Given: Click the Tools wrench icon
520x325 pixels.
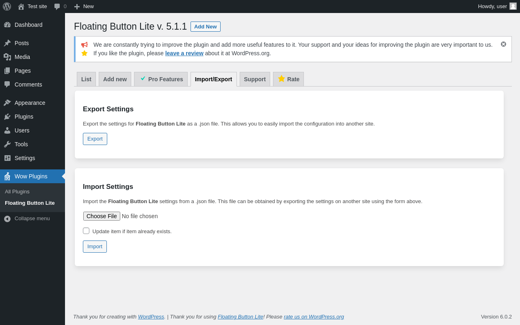Looking at the screenshot, I should pos(7,144).
